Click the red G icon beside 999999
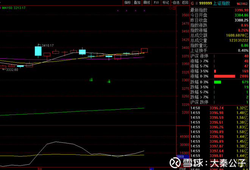This screenshot has width=250, height=170. pyautogui.click(x=192, y=3)
